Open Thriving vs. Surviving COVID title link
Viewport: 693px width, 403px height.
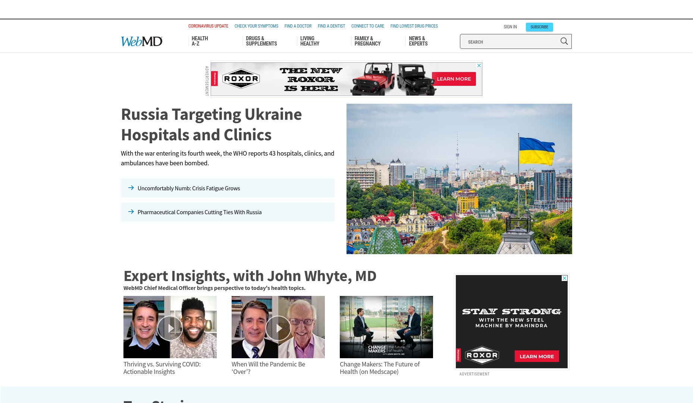tap(162, 368)
